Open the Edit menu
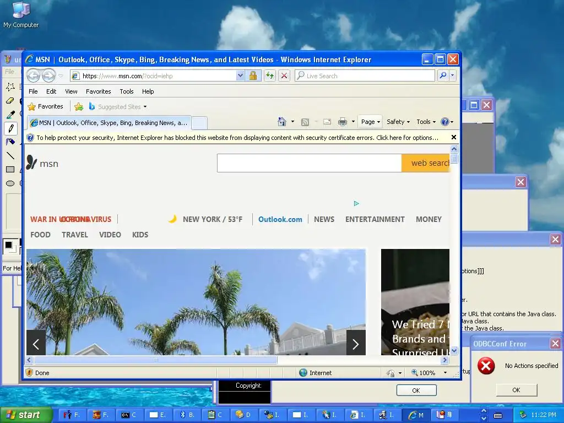 coord(51,91)
